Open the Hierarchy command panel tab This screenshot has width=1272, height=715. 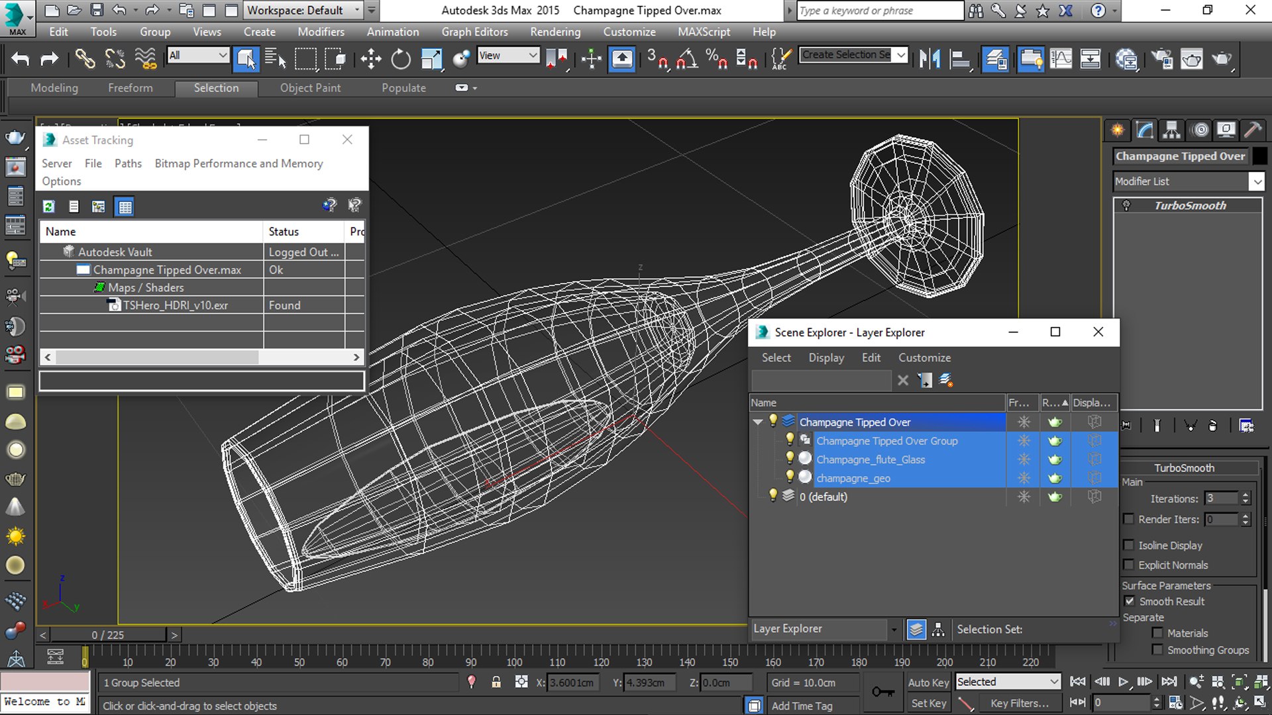1172,130
